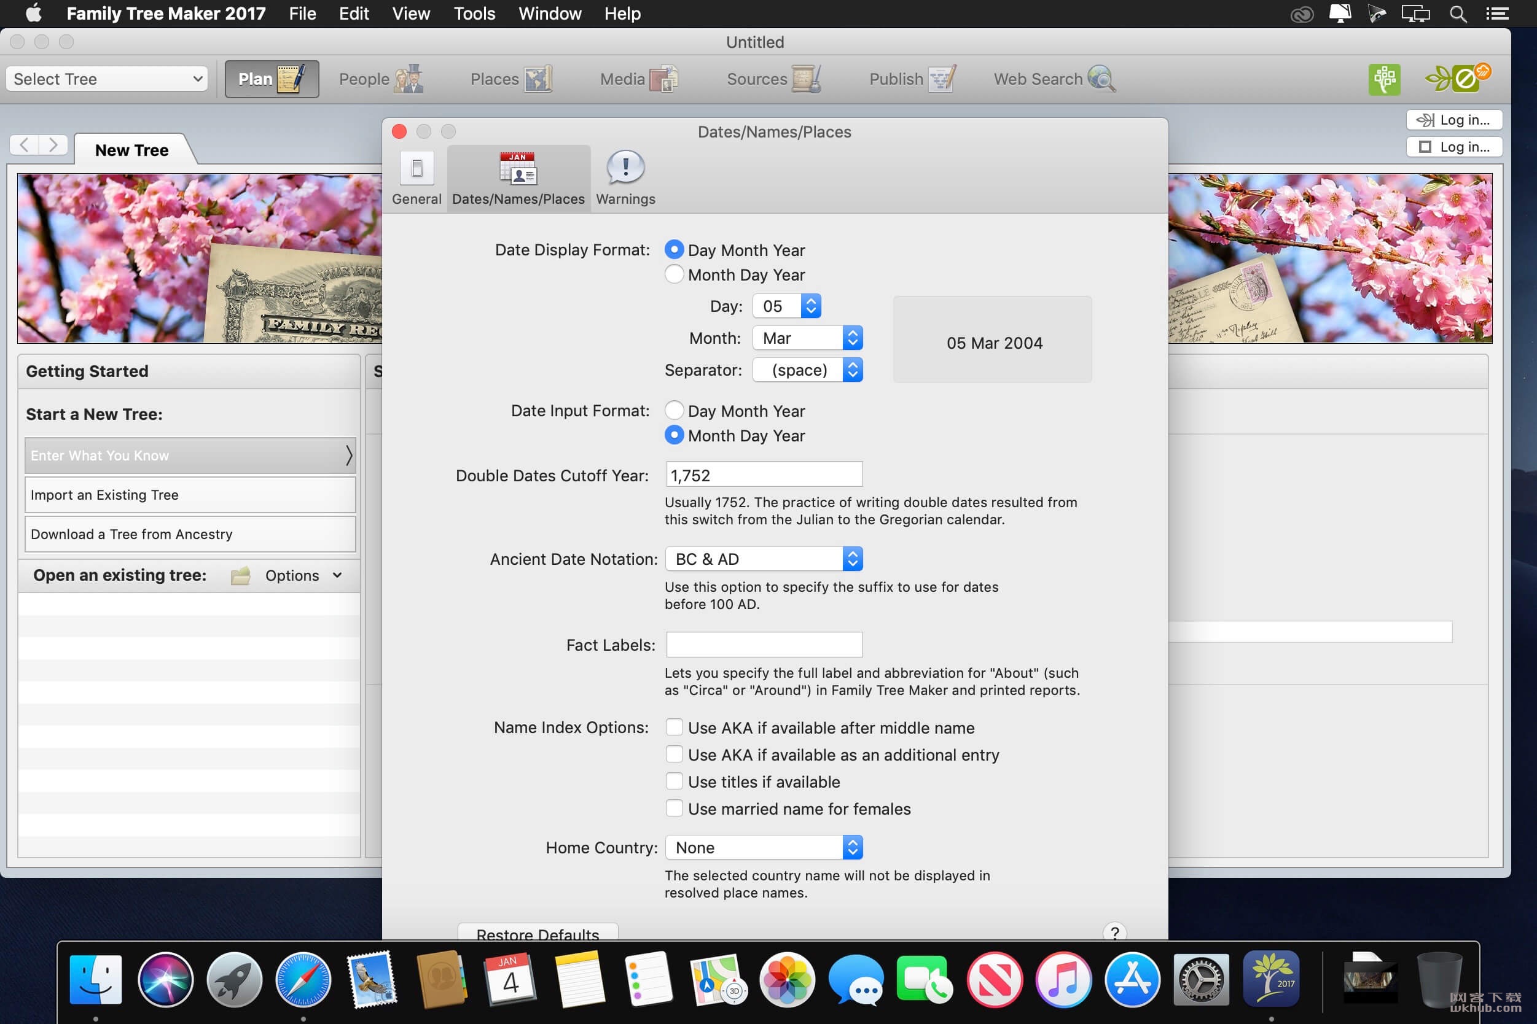Viewport: 1537px width, 1024px height.
Task: Click the Plan workspace button
Action: [272, 79]
